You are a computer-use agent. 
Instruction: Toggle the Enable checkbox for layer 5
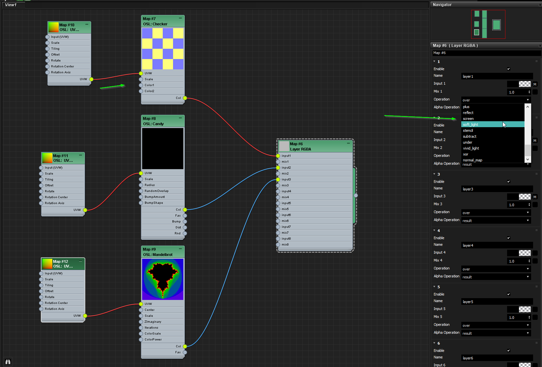tap(509, 294)
